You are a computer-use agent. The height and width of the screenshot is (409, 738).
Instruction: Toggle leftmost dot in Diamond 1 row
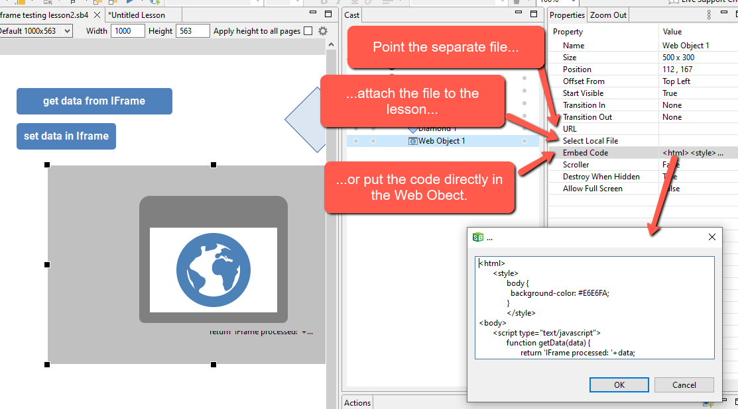click(x=356, y=128)
